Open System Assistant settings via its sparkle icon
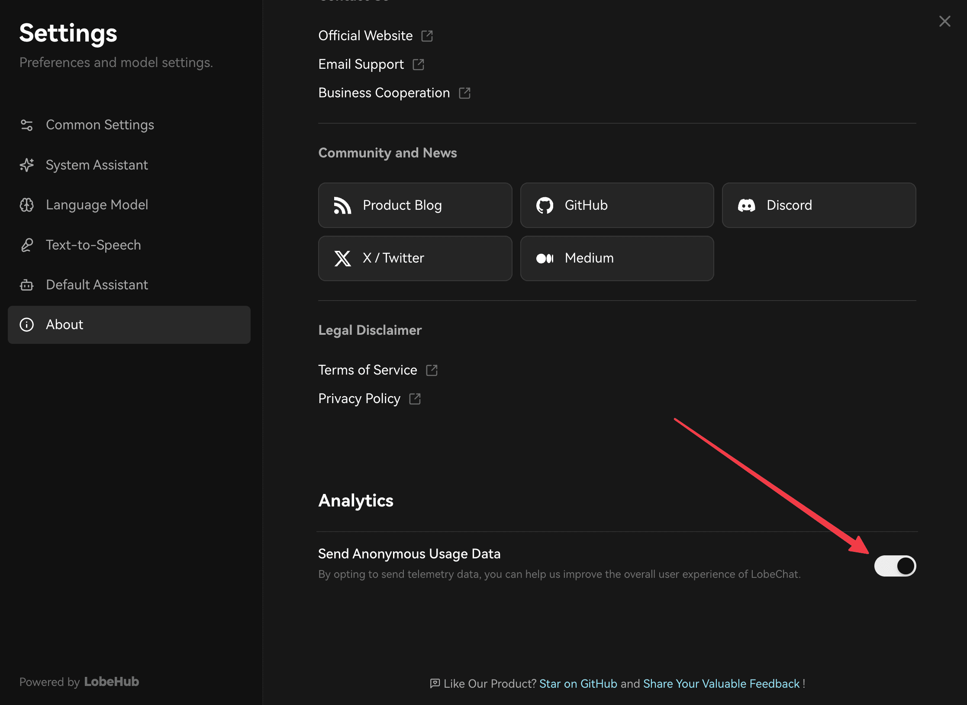Screen dimensions: 967x705 pos(27,165)
